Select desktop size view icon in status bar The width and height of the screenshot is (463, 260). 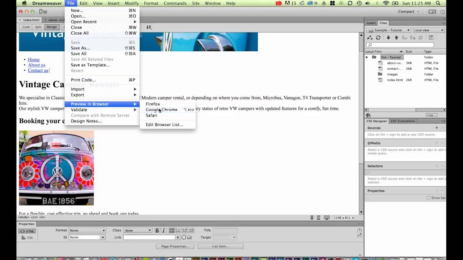point(327,218)
